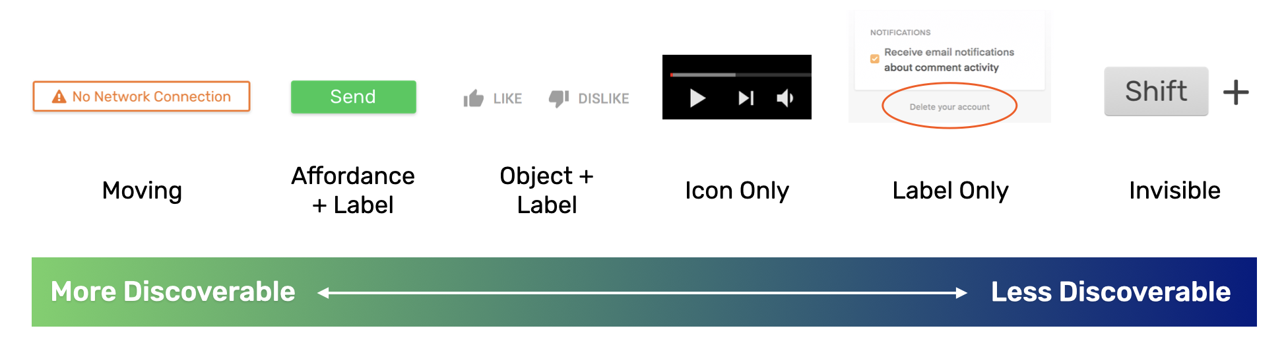Uncheck the email notifications checkbox
1284x355 pixels.
875,59
